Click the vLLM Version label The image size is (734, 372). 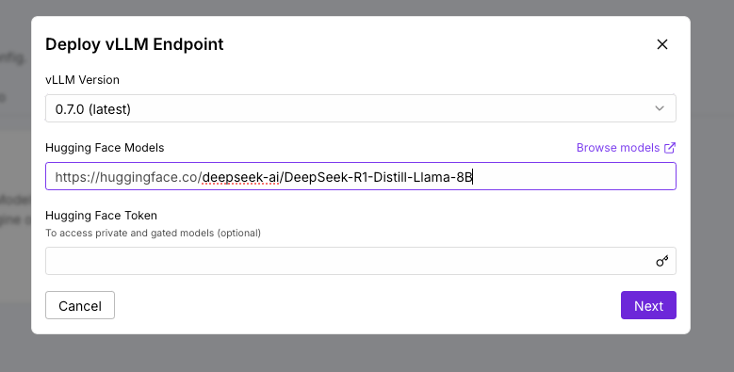coord(82,80)
